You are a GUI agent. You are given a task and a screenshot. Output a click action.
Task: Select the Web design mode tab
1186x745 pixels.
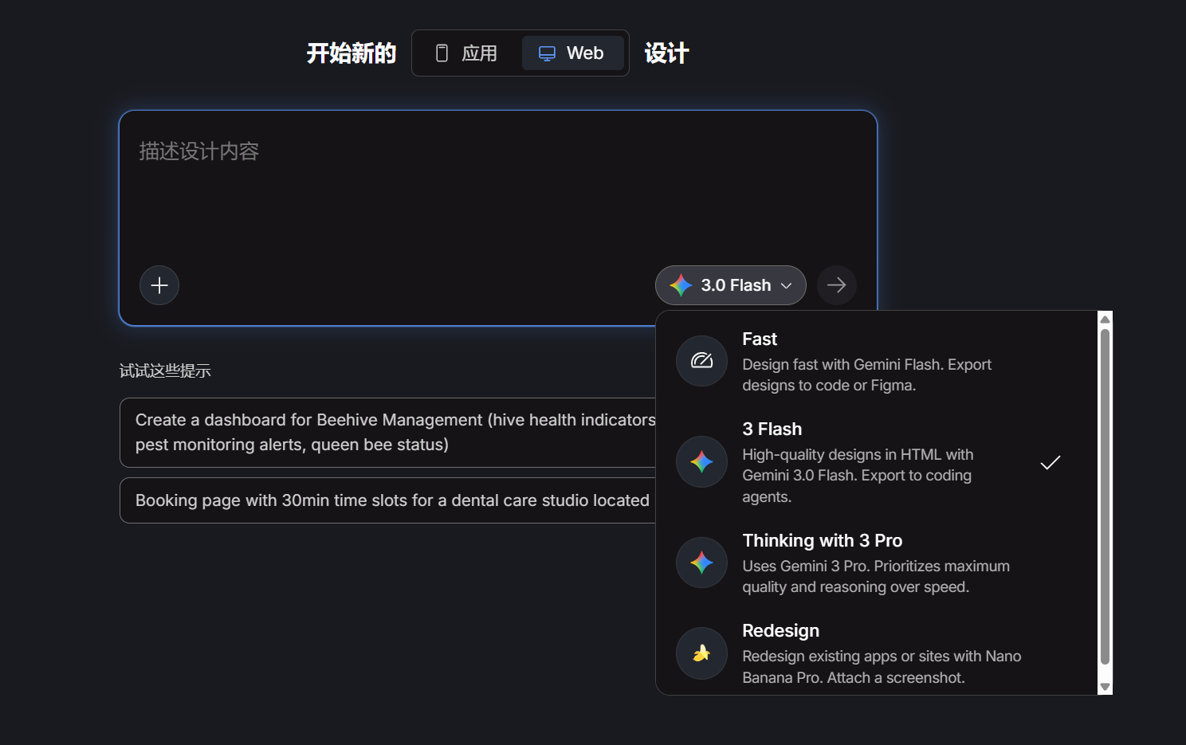572,53
